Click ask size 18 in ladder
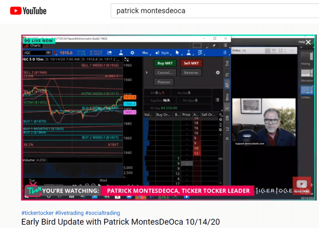 pyautogui.click(x=196, y=123)
